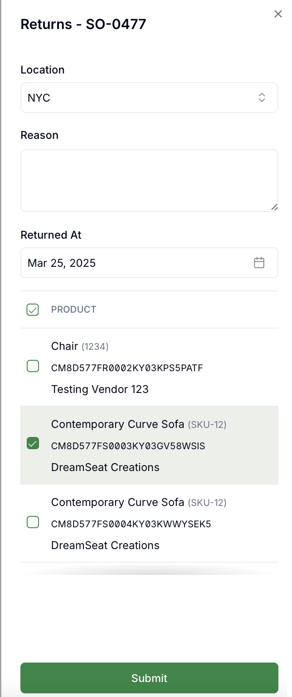This screenshot has width=292, height=697.
Task: Click the PRODUCT column header
Action: pyautogui.click(x=73, y=309)
